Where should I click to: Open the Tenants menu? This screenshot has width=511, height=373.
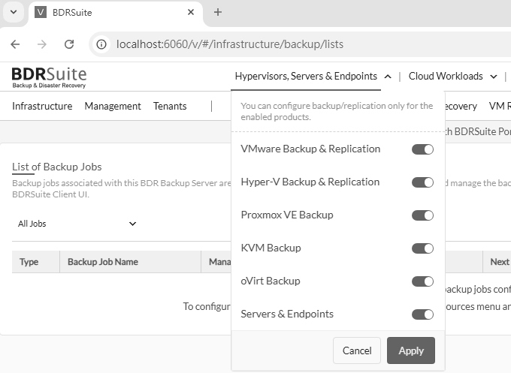(x=170, y=106)
